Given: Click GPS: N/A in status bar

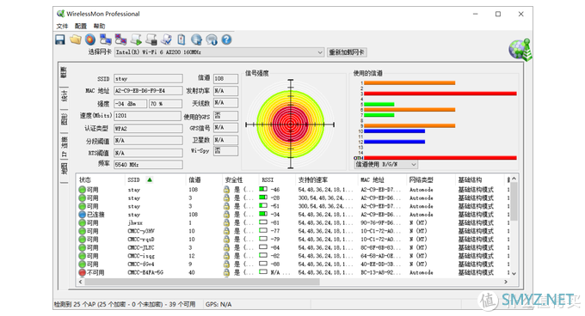Looking at the screenshot, I should pyautogui.click(x=219, y=305).
